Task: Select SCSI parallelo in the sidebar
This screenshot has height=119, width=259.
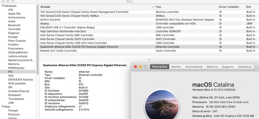Action: coord(17,83)
